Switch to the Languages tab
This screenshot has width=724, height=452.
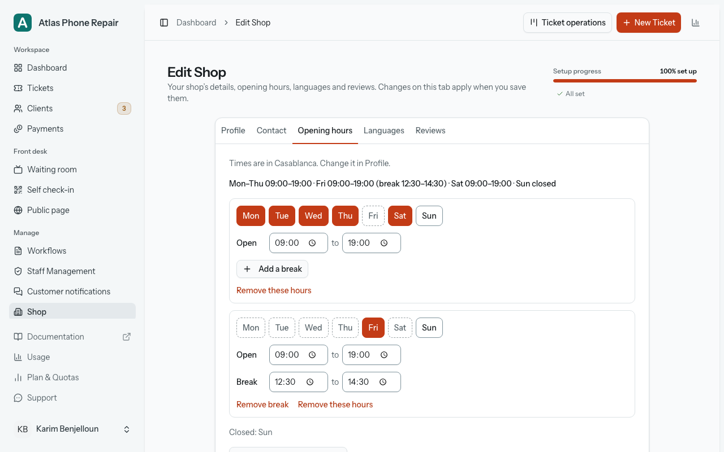point(384,131)
